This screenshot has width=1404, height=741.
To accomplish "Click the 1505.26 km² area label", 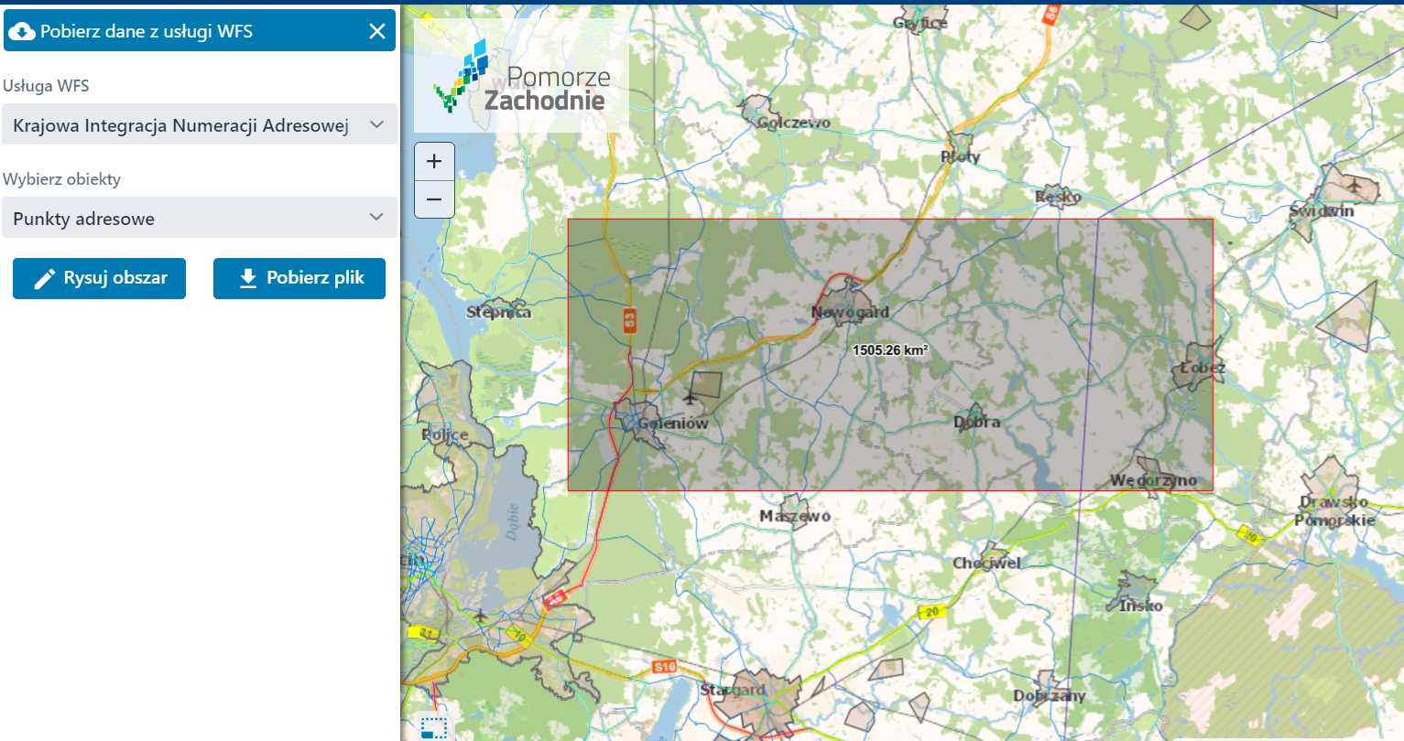I will (x=890, y=350).
